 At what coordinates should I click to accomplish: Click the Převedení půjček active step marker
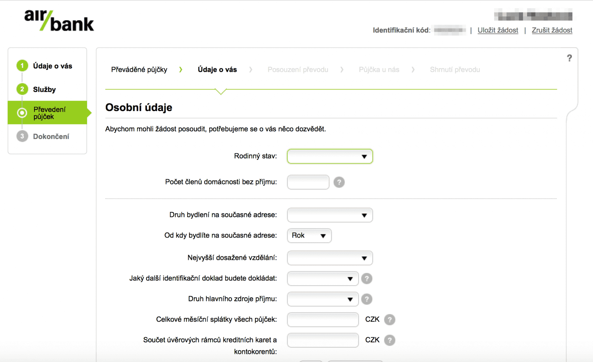tap(22, 113)
